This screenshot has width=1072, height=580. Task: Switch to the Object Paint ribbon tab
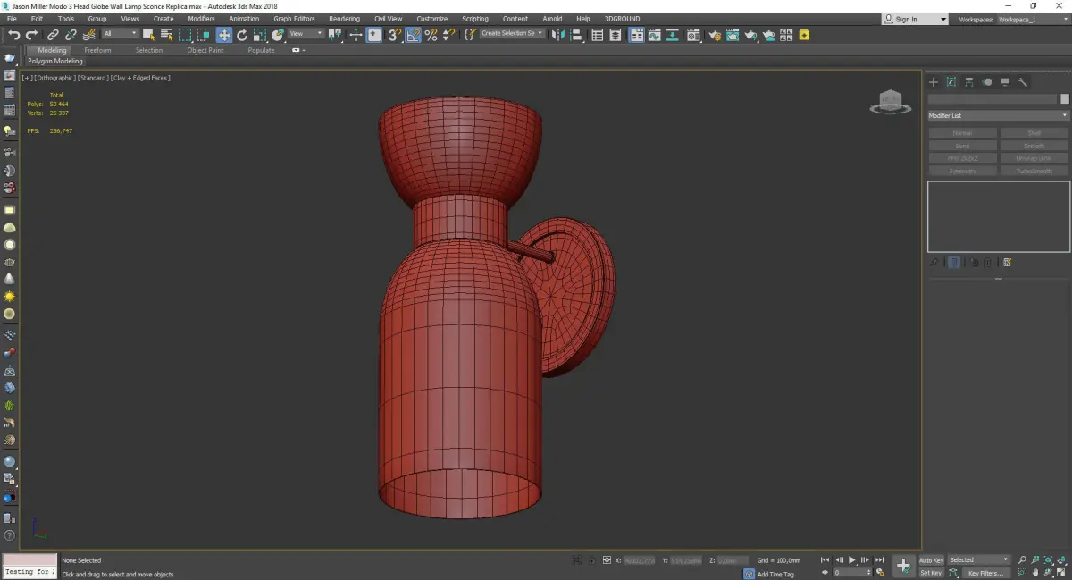205,50
